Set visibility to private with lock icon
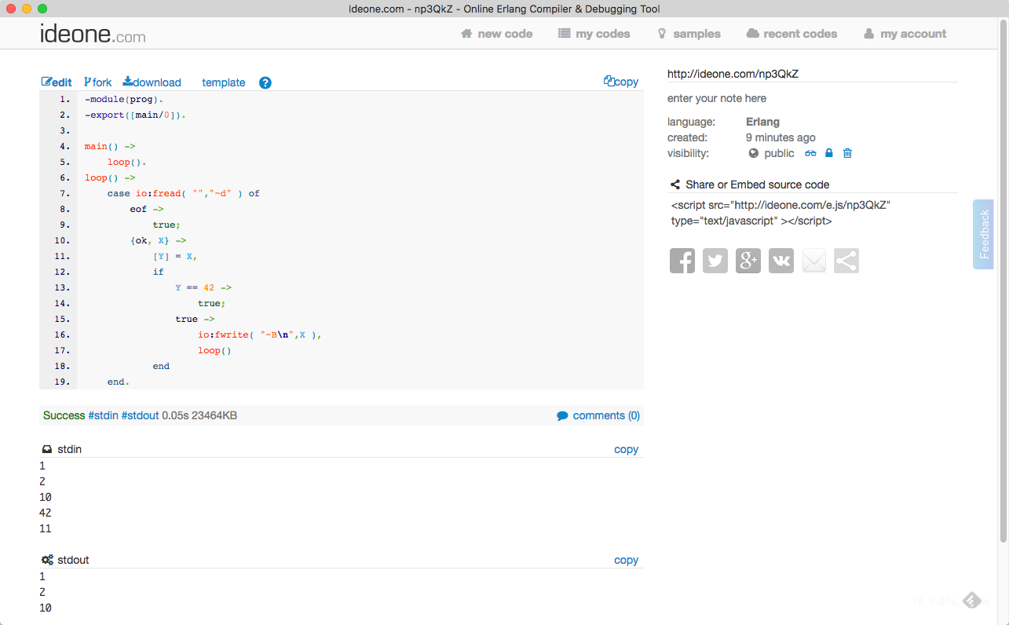 coord(828,153)
